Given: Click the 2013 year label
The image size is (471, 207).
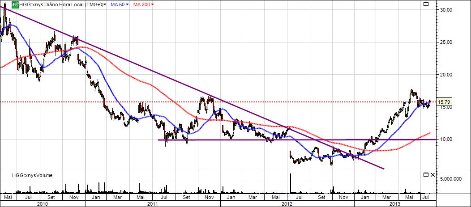Looking at the screenshot, I should point(394,204).
